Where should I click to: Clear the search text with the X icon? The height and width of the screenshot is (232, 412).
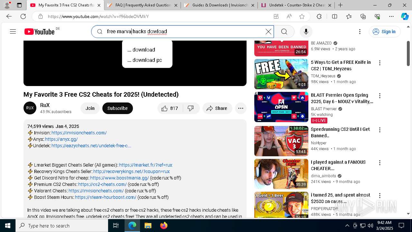[268, 31]
